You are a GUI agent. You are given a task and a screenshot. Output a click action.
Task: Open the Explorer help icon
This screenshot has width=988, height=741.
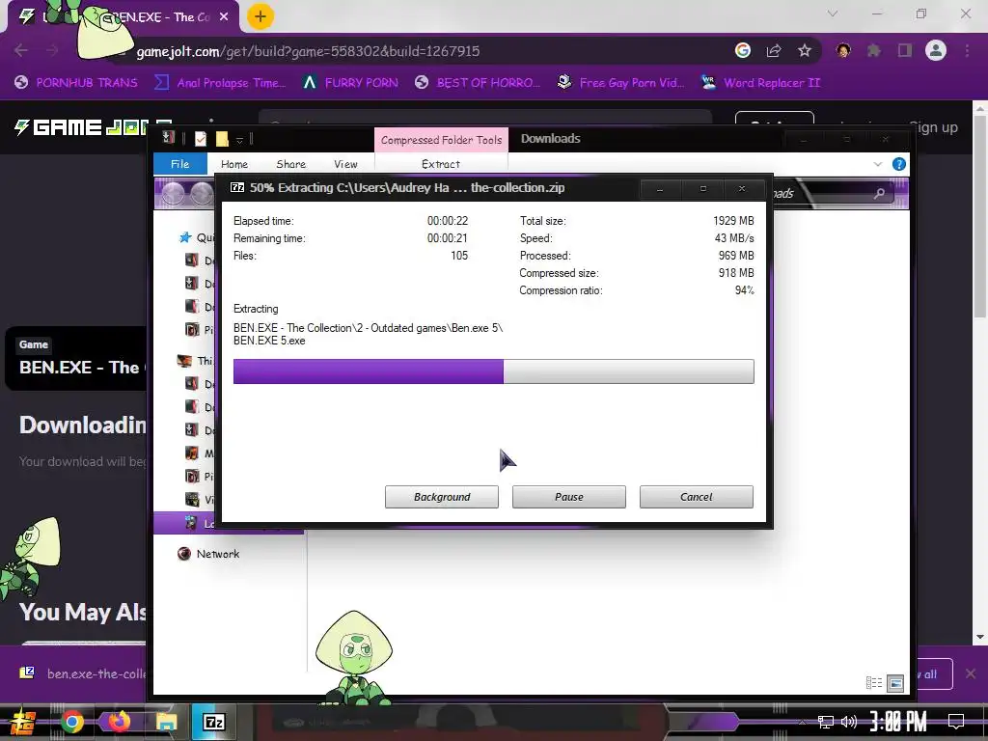pos(899,164)
